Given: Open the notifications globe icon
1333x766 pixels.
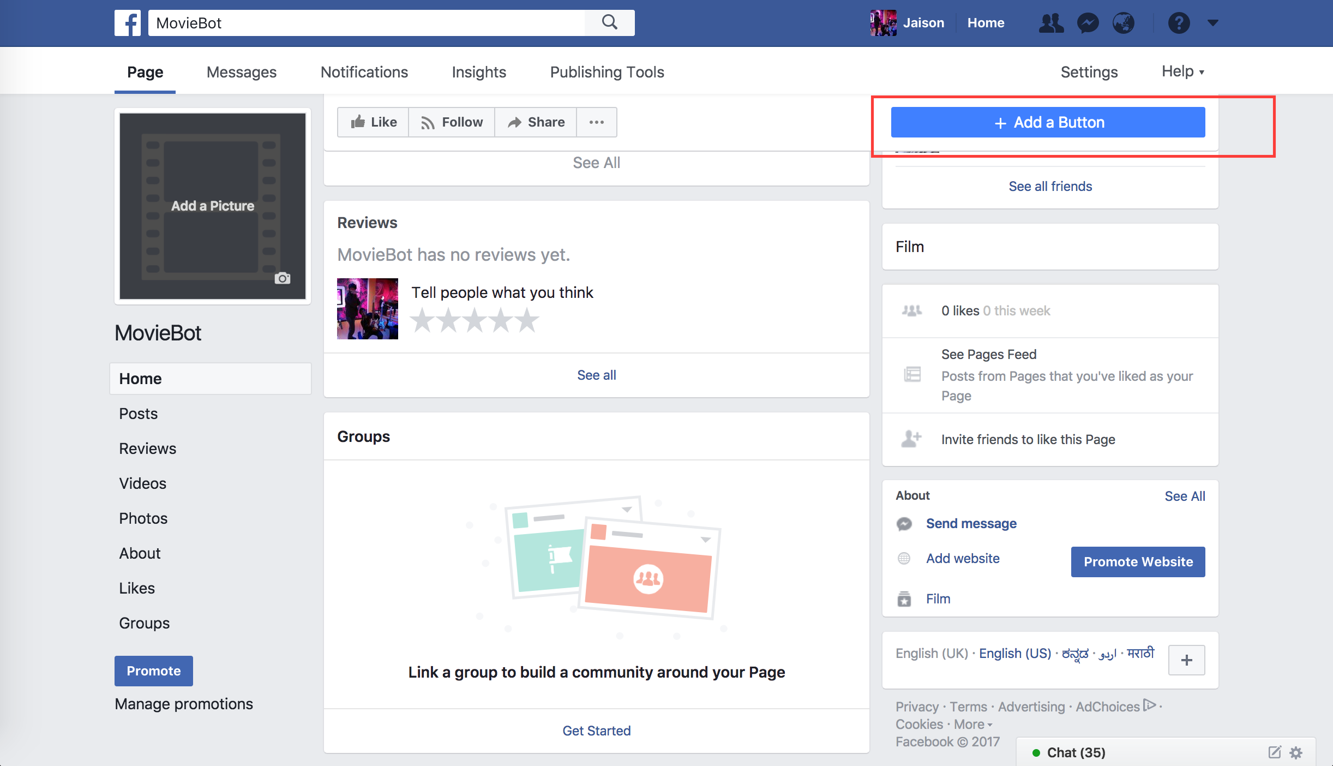Looking at the screenshot, I should [1124, 23].
